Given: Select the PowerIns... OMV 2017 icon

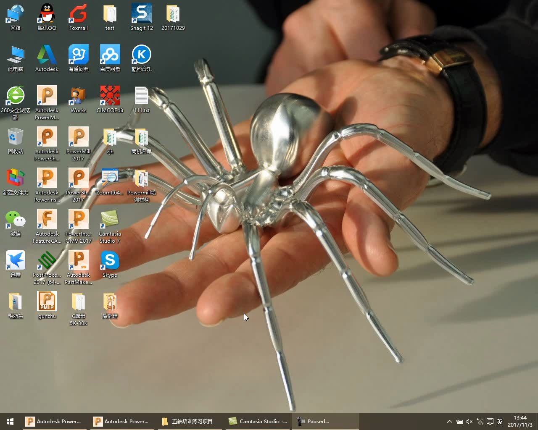Looking at the screenshot, I should pos(79,226).
